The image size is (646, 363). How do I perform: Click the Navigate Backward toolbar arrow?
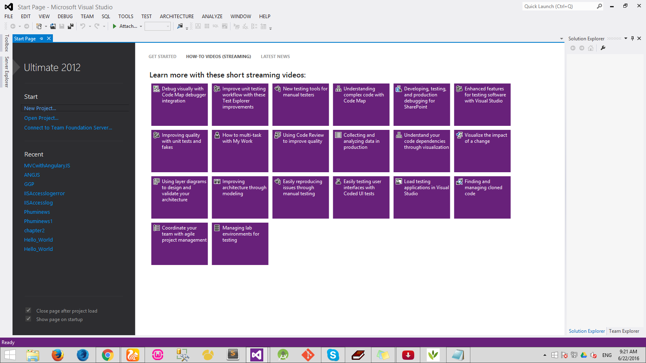point(13,26)
